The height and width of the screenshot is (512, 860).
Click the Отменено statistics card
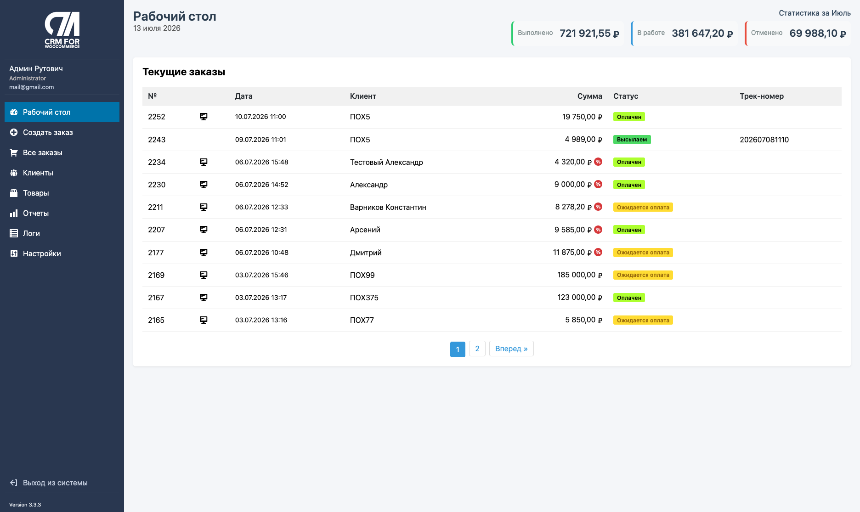[x=798, y=33]
